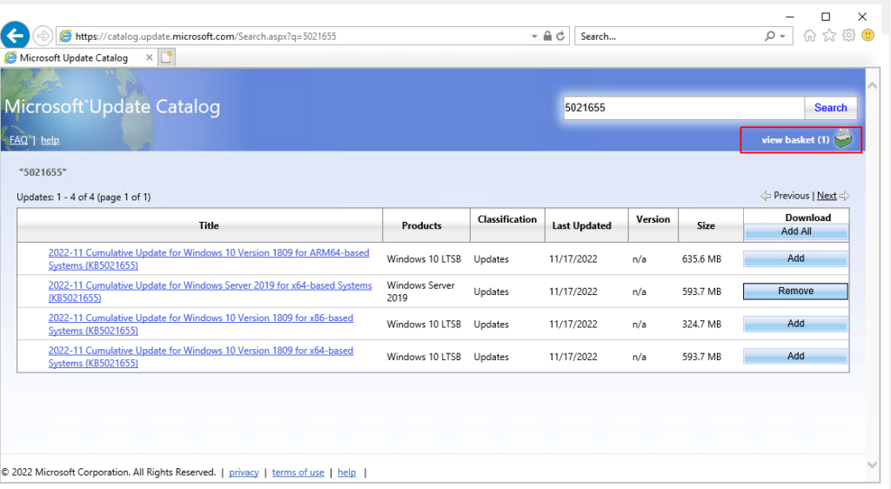Open Windows 10 1809 x64-based update link
Screen dimensions: 891x489
pyautogui.click(x=201, y=357)
